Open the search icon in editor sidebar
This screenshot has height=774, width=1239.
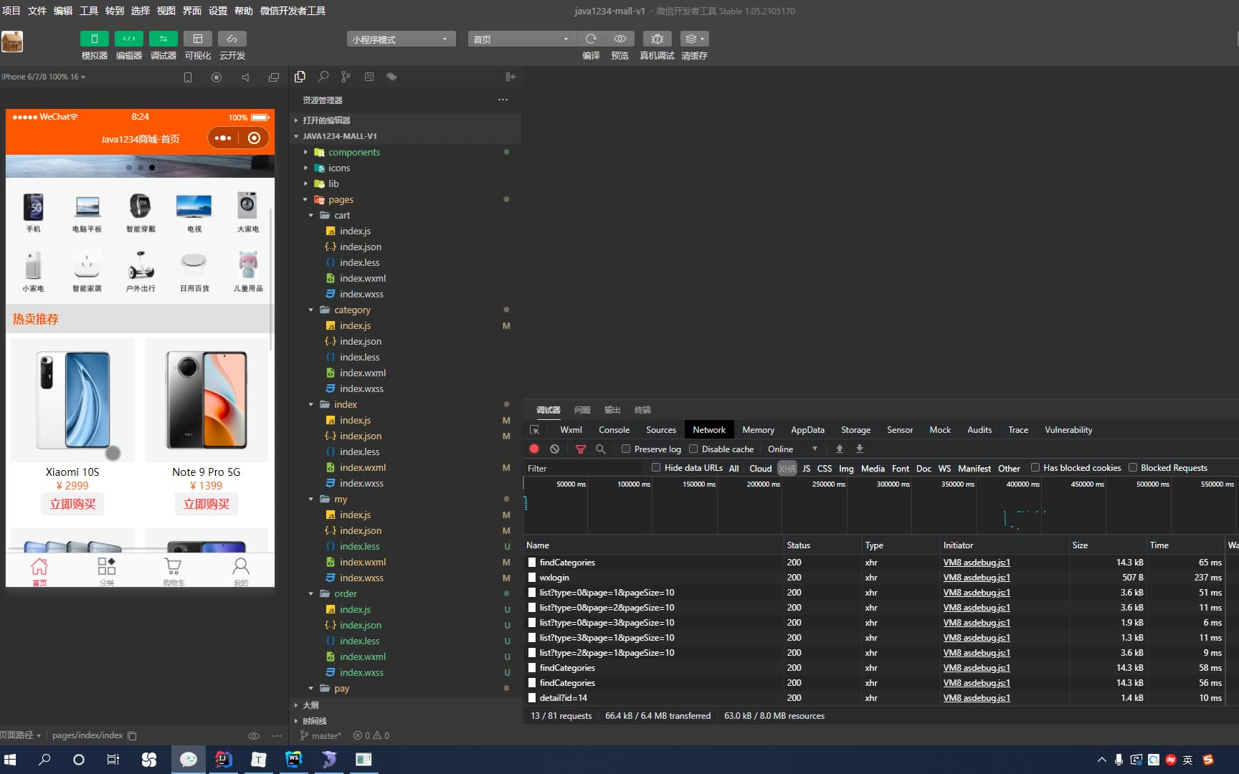[323, 77]
